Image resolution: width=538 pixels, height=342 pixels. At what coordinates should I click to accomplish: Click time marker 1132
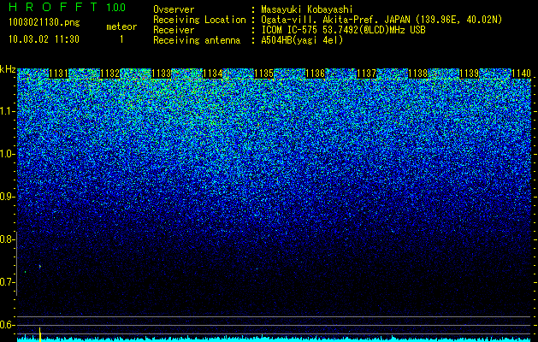point(109,74)
